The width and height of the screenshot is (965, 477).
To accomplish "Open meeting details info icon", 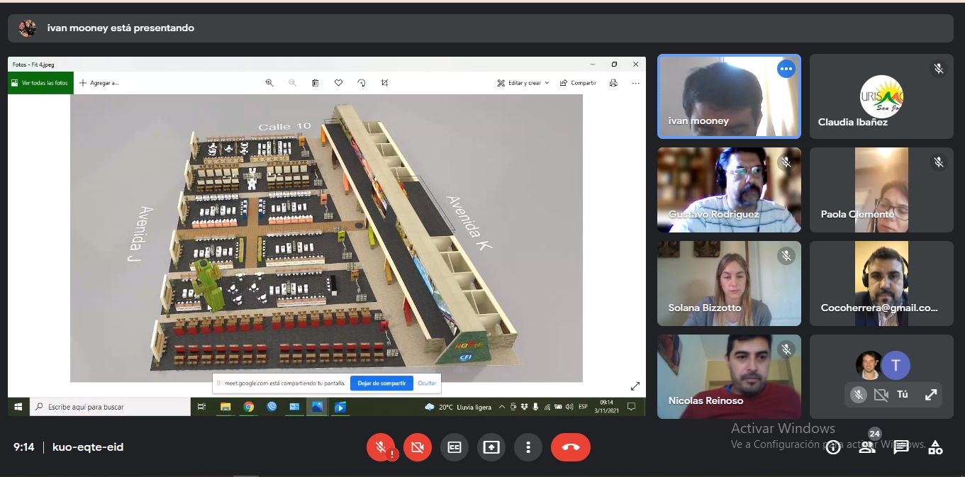I will point(833,447).
